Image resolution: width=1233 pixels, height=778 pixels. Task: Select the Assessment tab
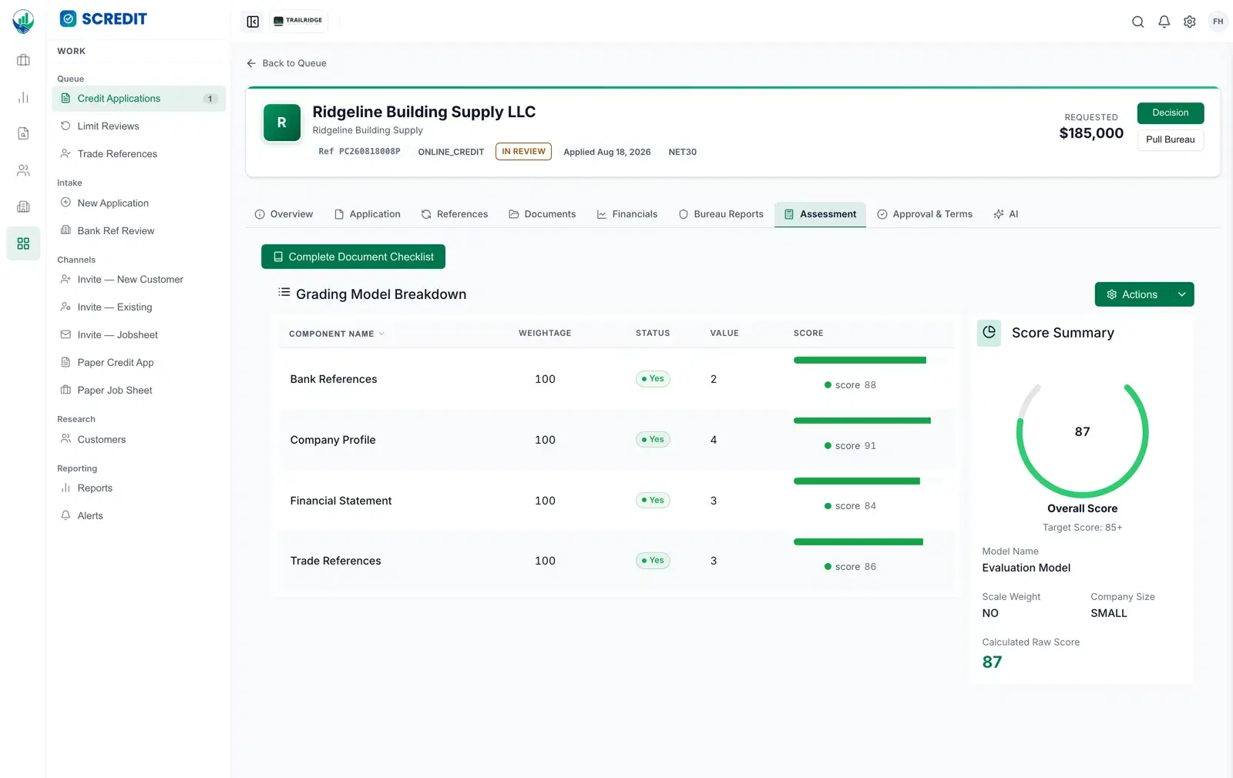click(820, 214)
